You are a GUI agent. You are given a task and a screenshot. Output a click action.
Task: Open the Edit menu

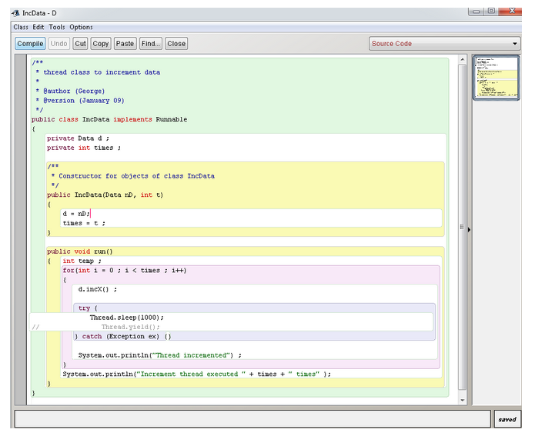[38, 27]
